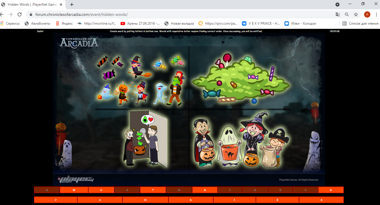Pick the letter G tile in top row
The height and width of the screenshot is (205, 380).
331,190
